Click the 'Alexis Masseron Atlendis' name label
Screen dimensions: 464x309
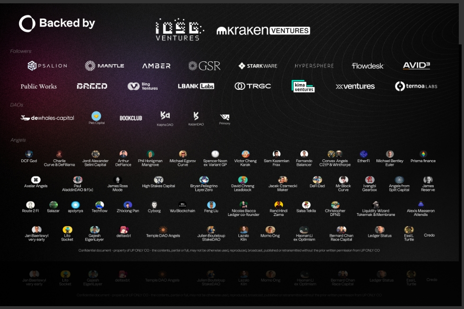420,213
